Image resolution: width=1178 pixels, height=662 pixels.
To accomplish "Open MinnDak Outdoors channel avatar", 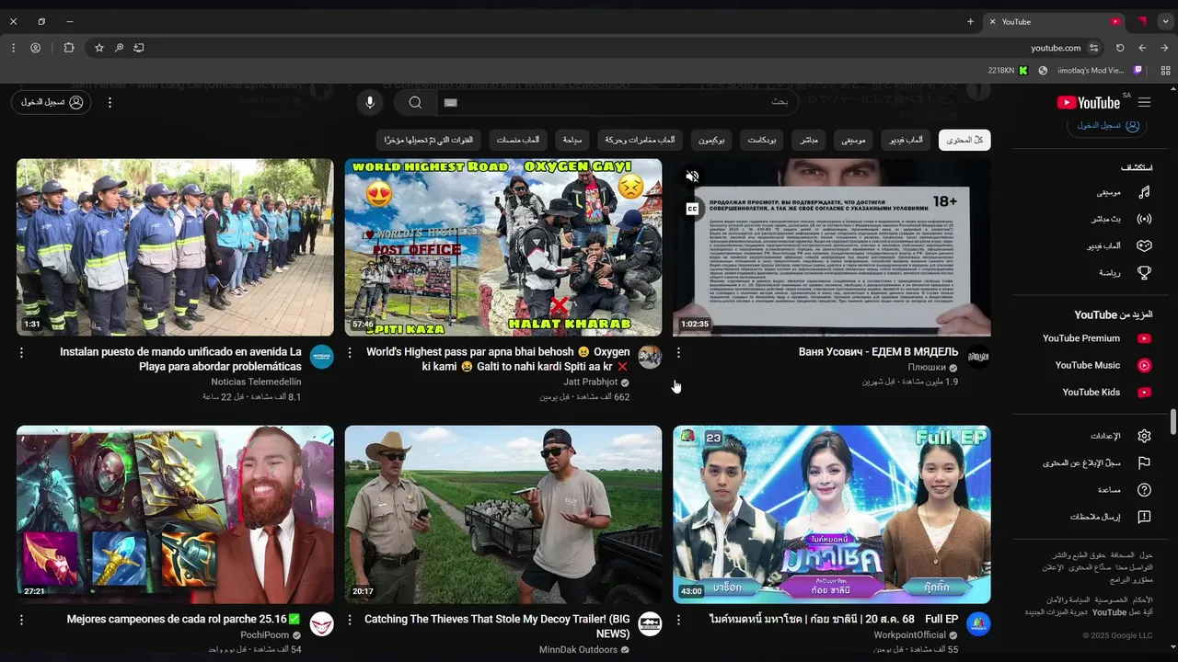I will [x=650, y=624].
